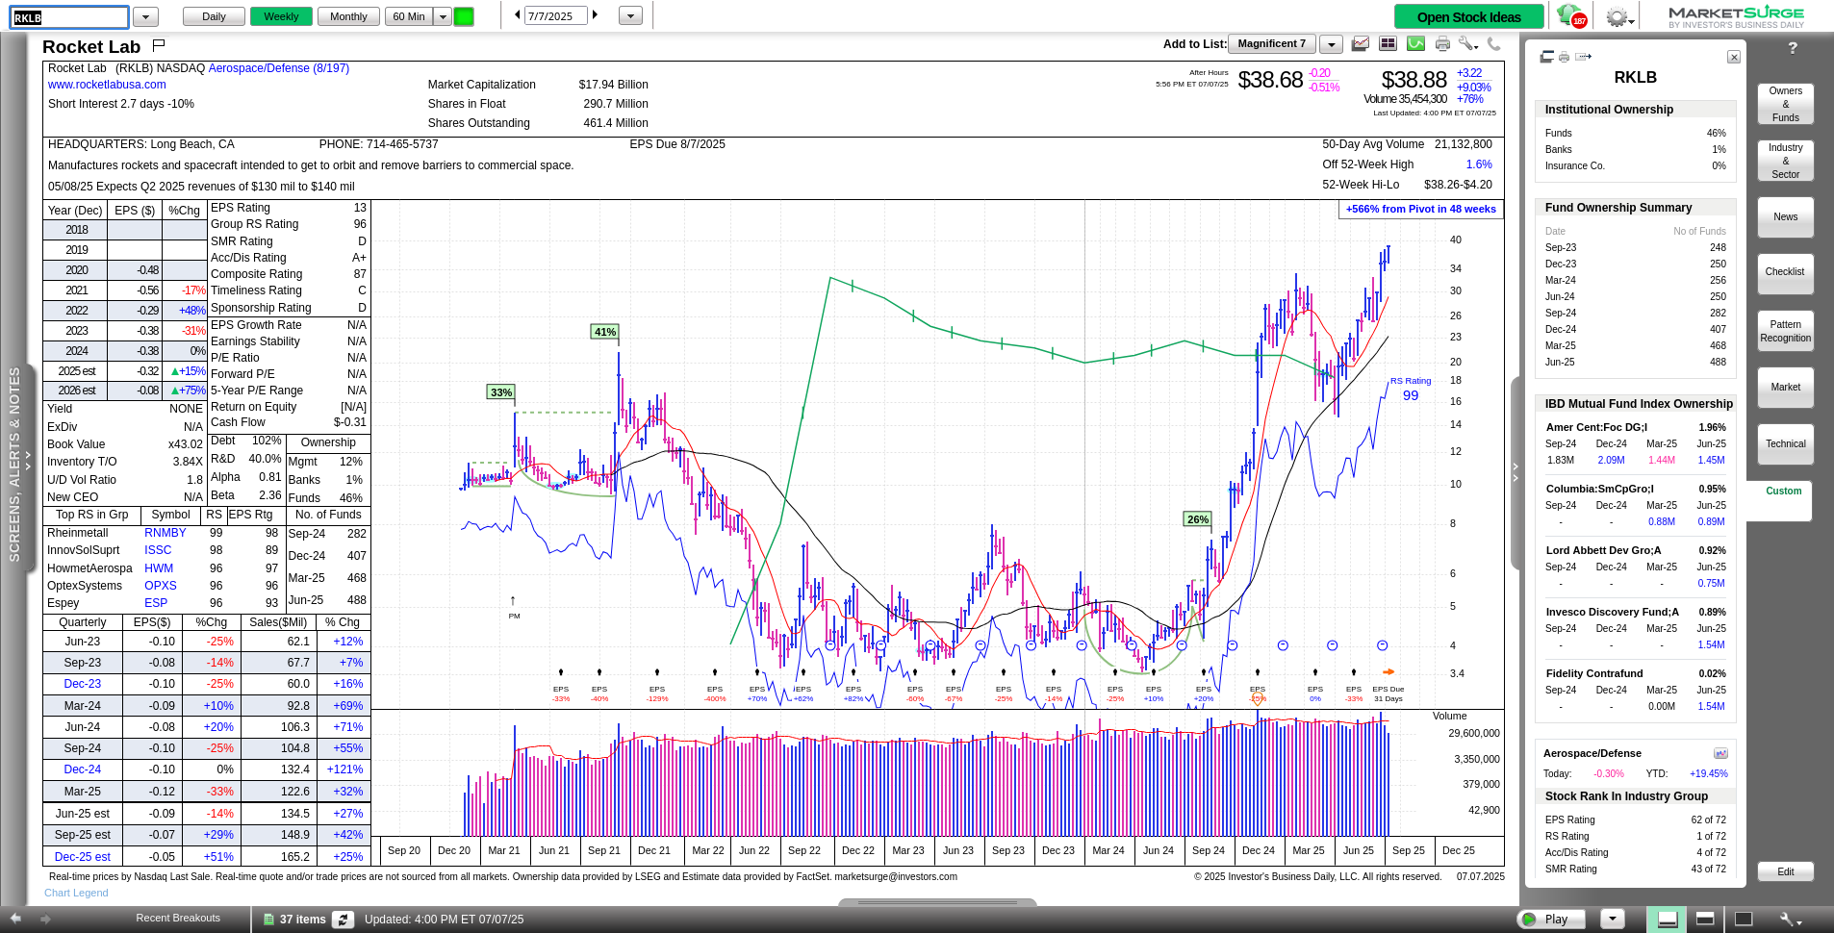Click the Recent Breakouts list label
The height and width of the screenshot is (933, 1834).
tap(178, 918)
